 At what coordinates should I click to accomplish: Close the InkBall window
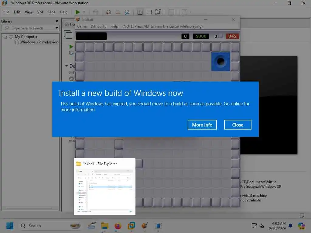233,19
